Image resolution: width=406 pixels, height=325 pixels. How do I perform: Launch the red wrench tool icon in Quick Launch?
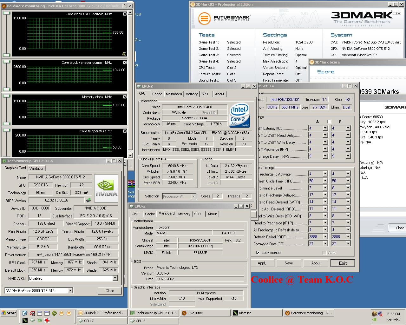click(x=32, y=313)
